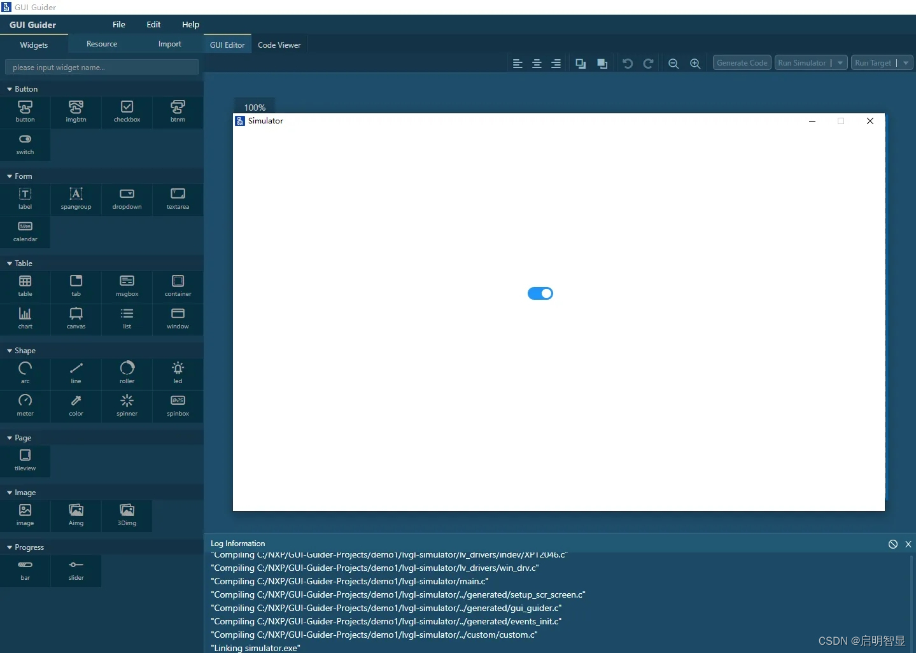Select the tileview widget

point(25,460)
